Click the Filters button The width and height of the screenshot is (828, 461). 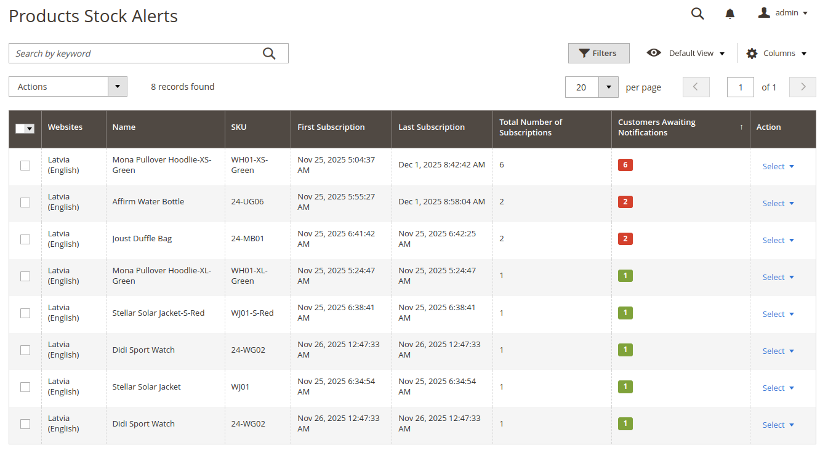click(598, 53)
